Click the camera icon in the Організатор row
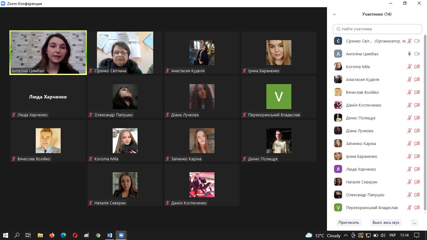 (x=417, y=41)
